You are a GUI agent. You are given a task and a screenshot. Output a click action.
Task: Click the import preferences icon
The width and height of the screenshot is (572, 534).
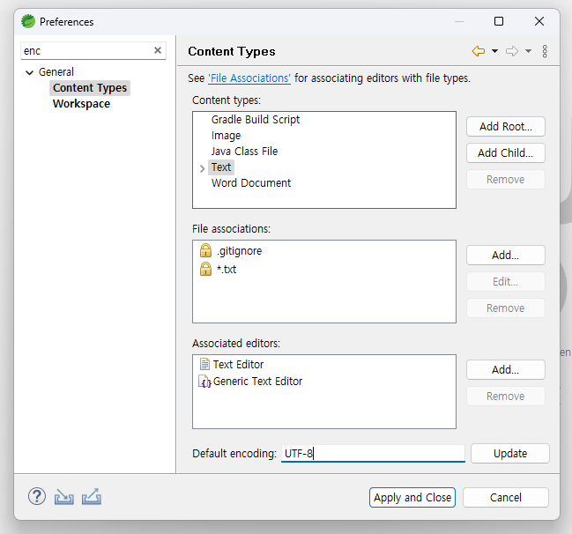point(63,497)
